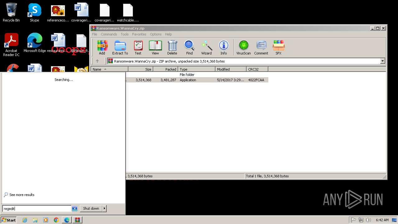398x224 pixels.
Task: Go up one folder level arrow
Action: [97, 61]
